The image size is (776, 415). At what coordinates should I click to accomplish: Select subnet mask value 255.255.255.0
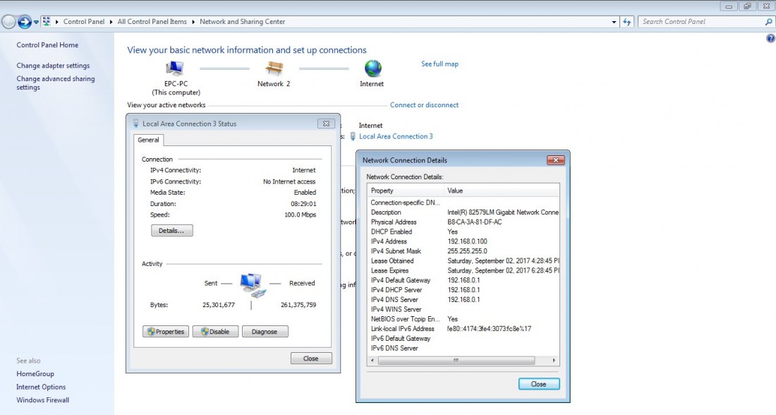click(x=467, y=251)
